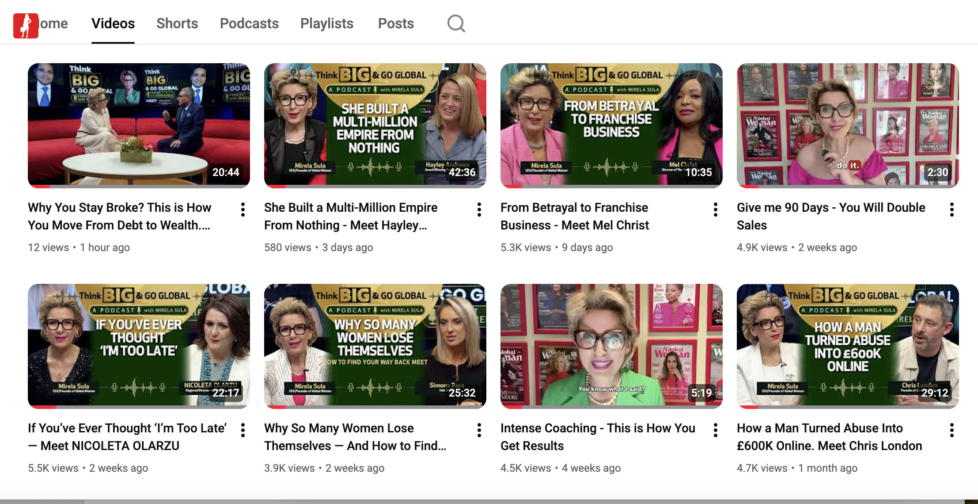Open options menu for 'Why You Stay Broke' video
Screen dimensions: 978x504
(x=243, y=210)
